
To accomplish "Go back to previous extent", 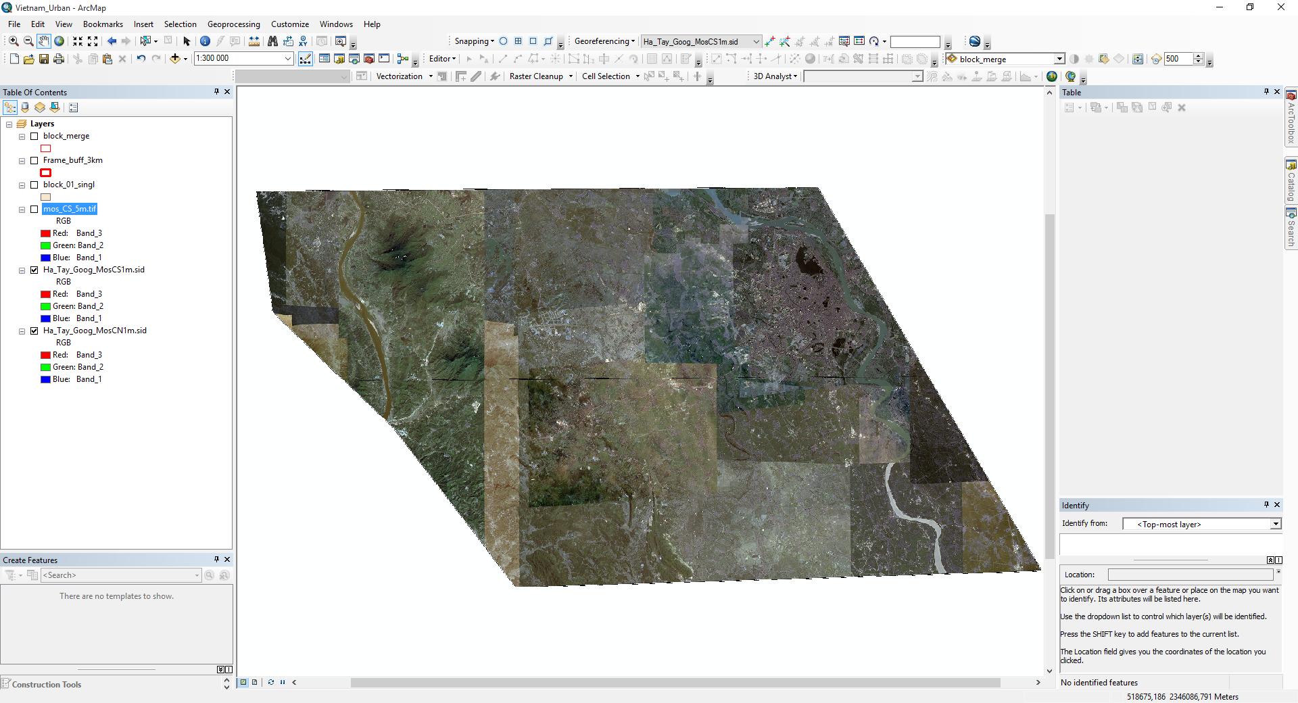I will 112,41.
